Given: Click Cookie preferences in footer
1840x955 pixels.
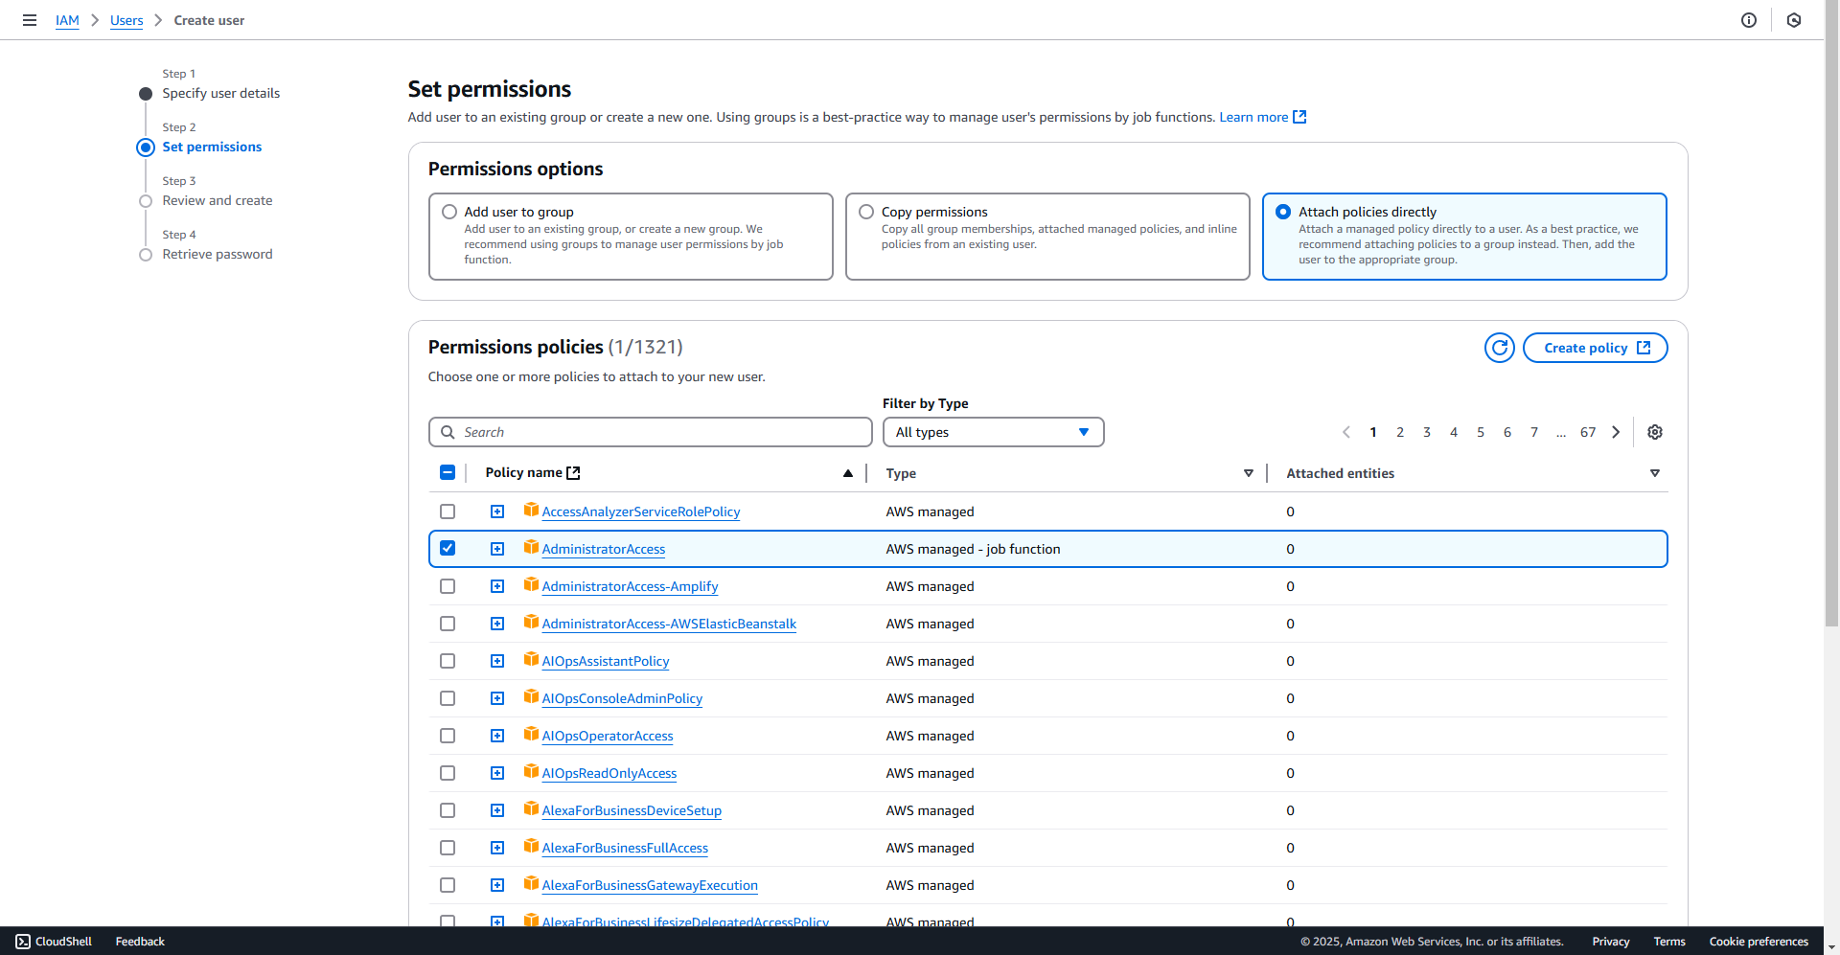Looking at the screenshot, I should pyautogui.click(x=1759, y=942).
